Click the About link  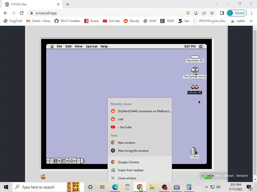(229, 176)
